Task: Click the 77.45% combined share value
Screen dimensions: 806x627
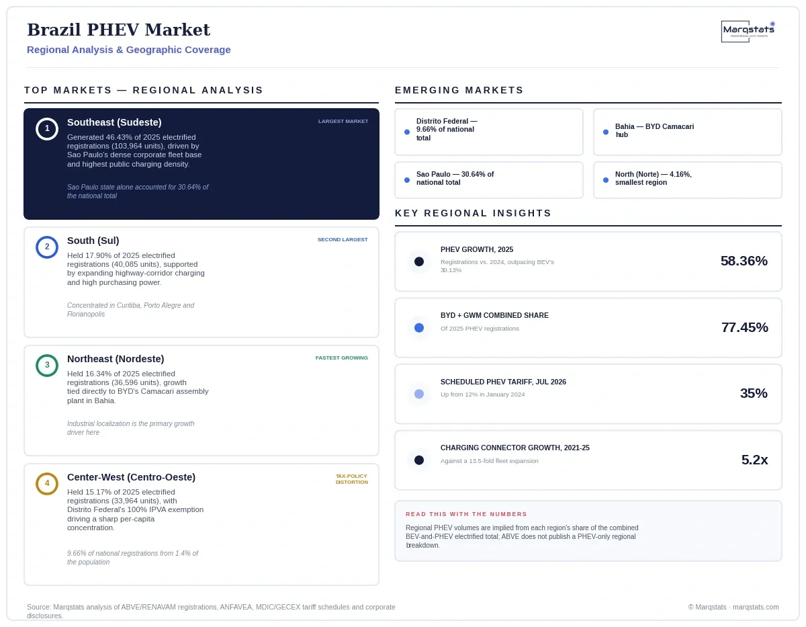Action: click(x=745, y=327)
